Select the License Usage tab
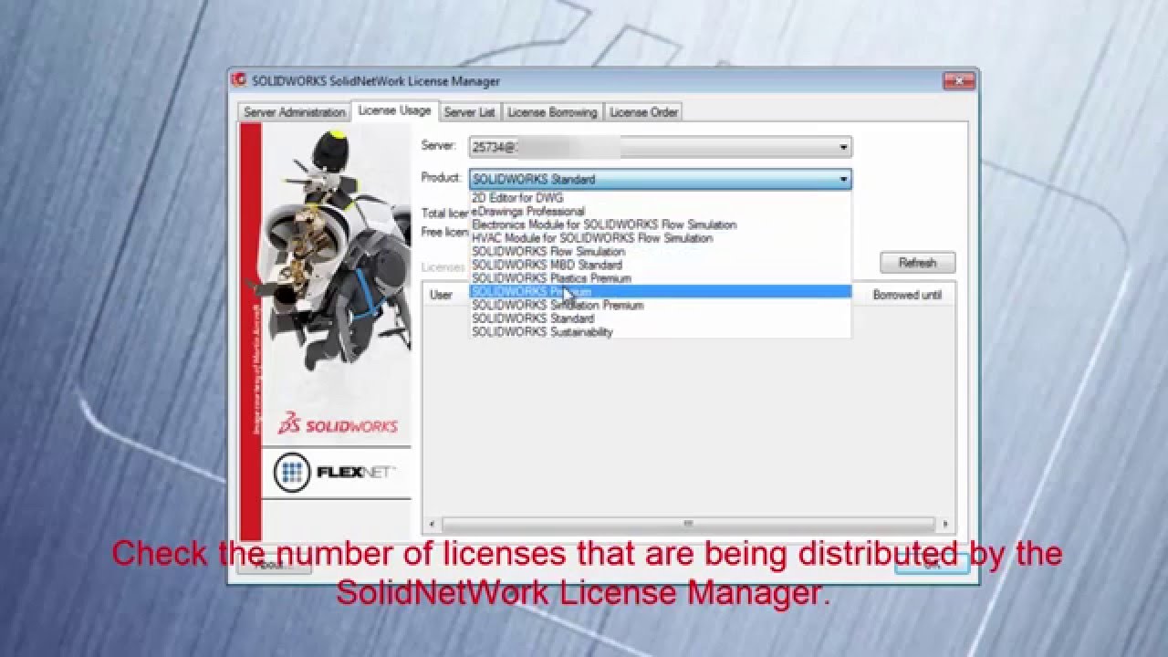Screen dimensions: 1168x657 (x=394, y=110)
